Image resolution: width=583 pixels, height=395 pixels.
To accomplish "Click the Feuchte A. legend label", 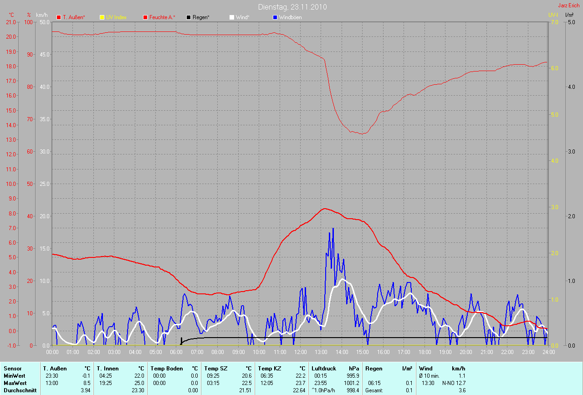I will coord(162,17).
